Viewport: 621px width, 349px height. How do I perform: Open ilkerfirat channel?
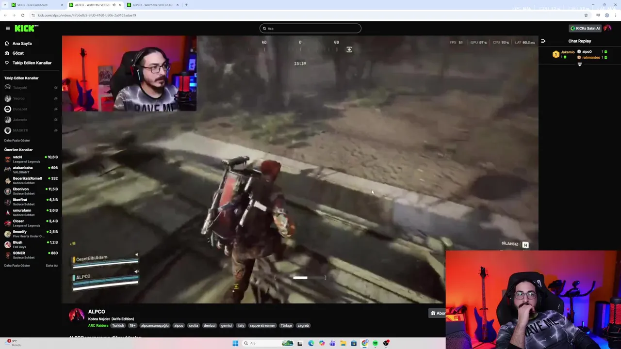(31, 202)
